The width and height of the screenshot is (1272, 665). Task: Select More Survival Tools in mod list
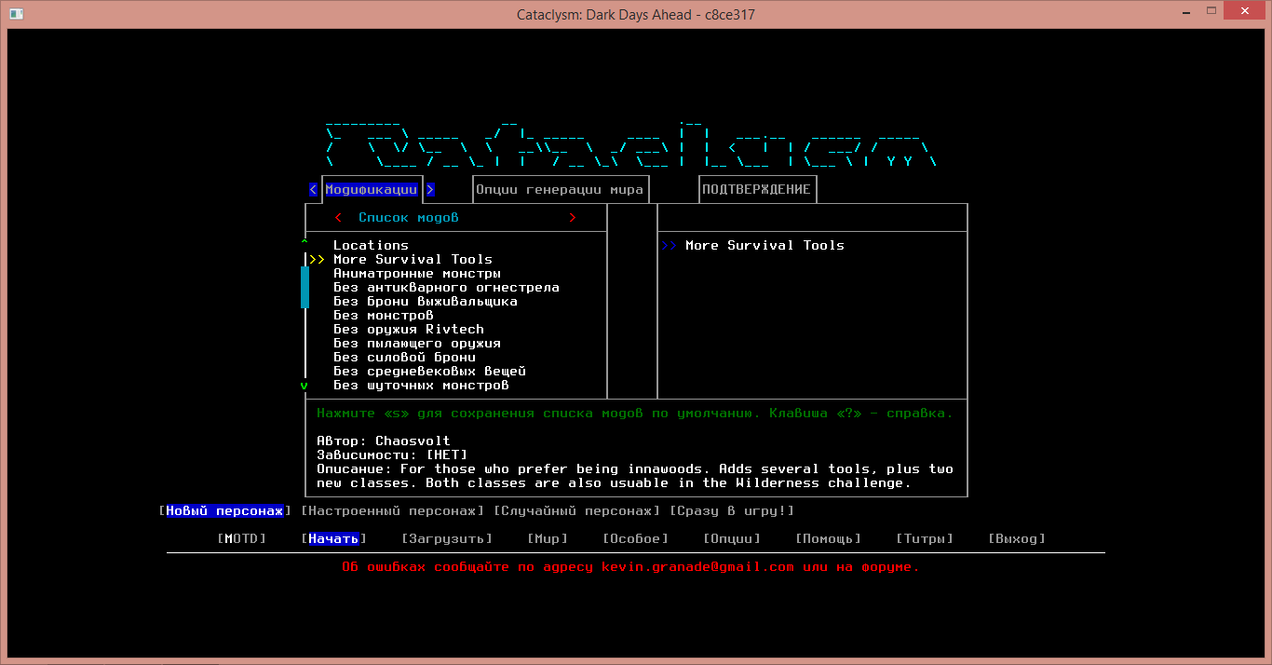point(413,259)
